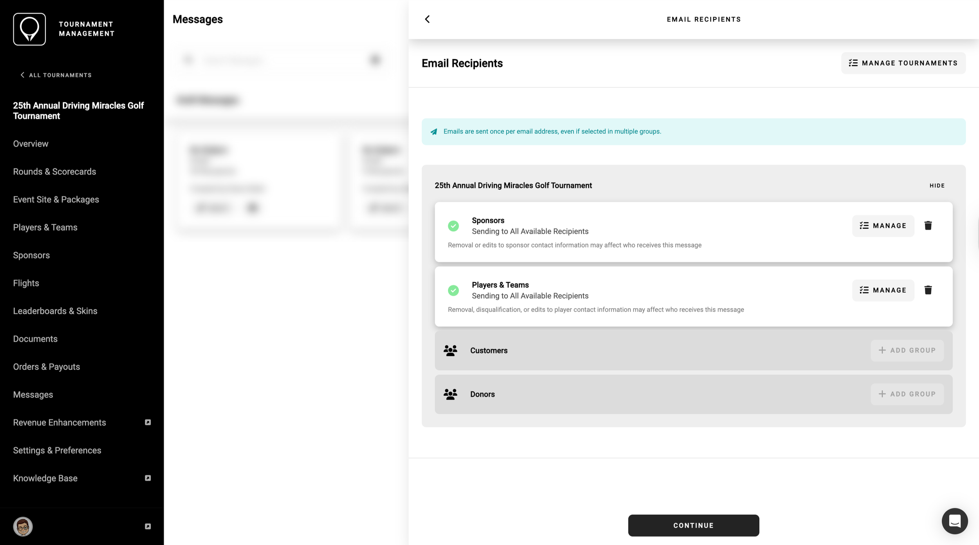The height and width of the screenshot is (545, 979).
Task: Click the tournament title in sidebar
Action: (78, 111)
